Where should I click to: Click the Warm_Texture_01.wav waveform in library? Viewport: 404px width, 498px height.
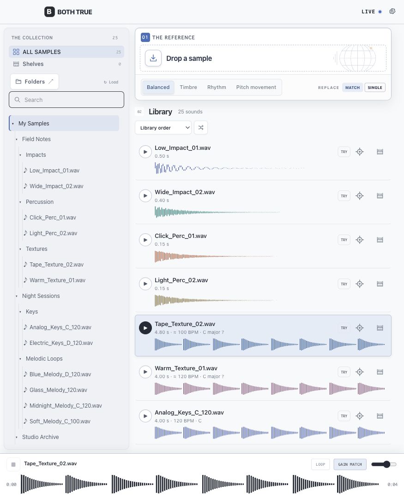[x=270, y=388]
